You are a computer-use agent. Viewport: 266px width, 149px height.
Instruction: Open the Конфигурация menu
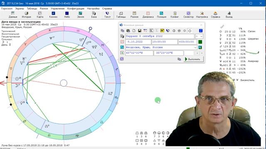point(76,8)
